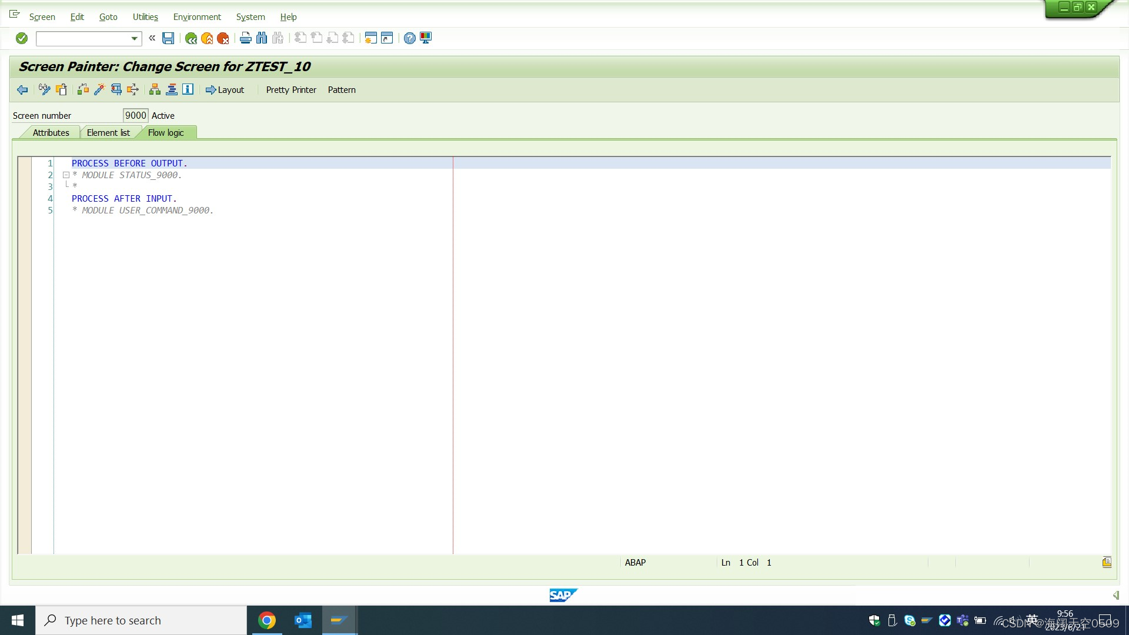The height and width of the screenshot is (635, 1129).
Task: Click the Exit (yellow arrow) icon
Action: (x=206, y=38)
